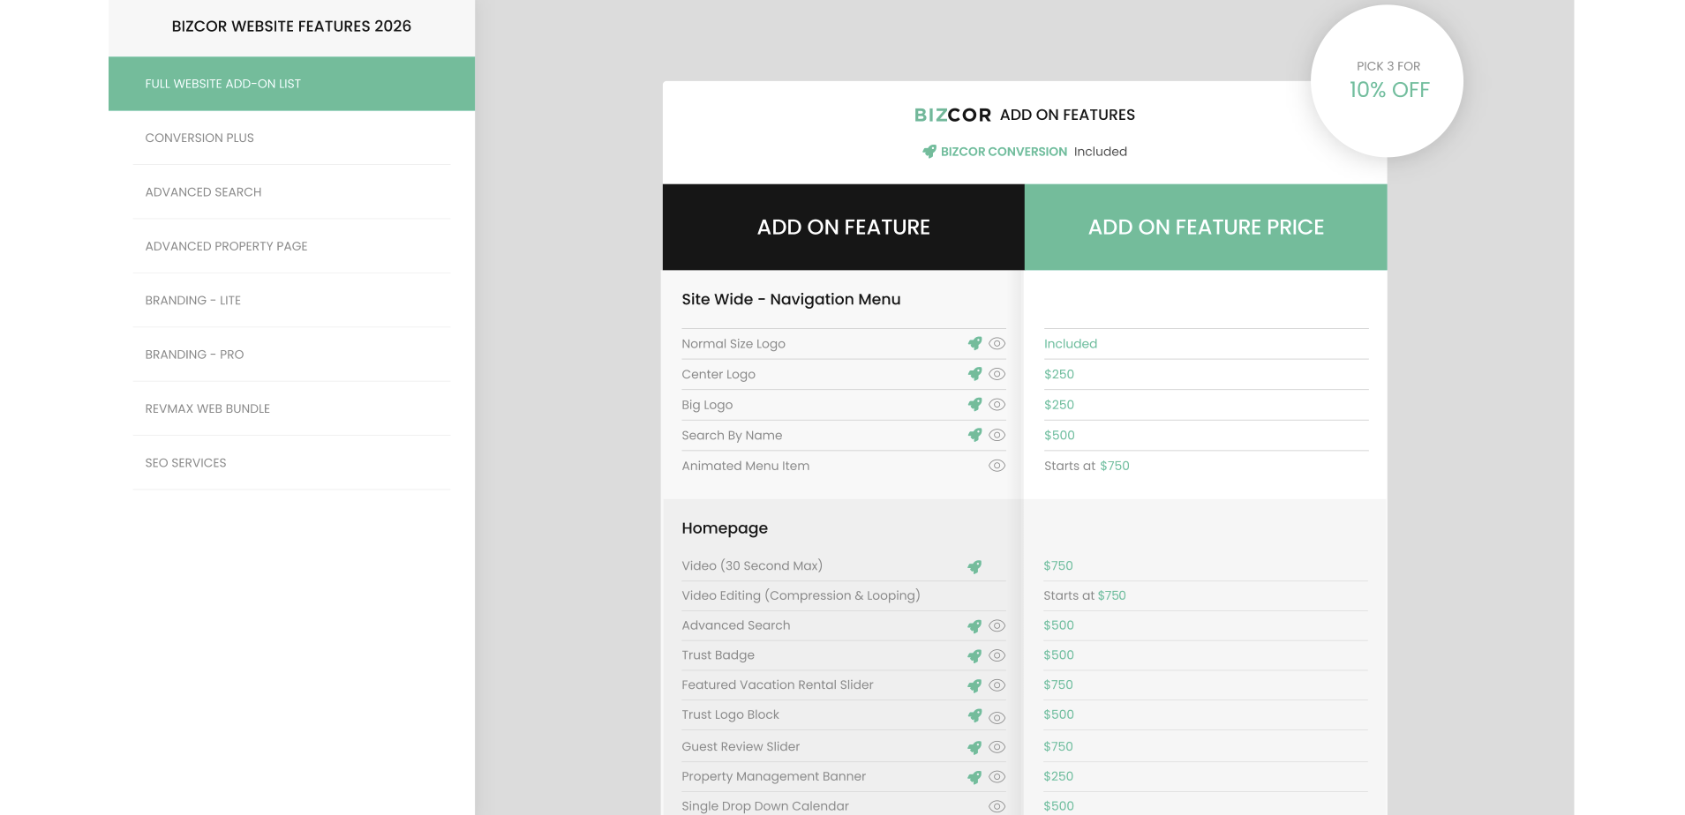Click rocket icon beside Big Logo
The height and width of the screenshot is (815, 1685).
[974, 405]
